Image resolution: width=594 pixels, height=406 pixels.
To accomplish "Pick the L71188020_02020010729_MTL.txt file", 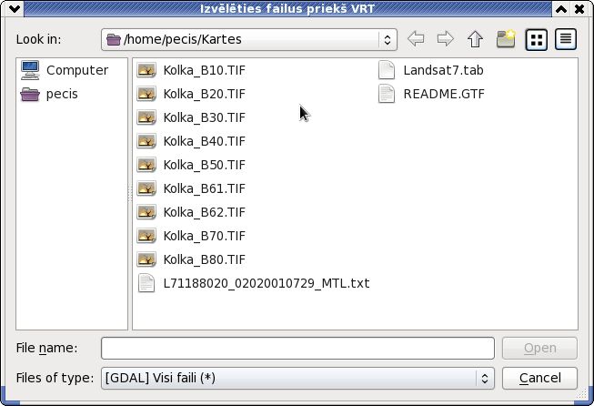I will (253, 283).
